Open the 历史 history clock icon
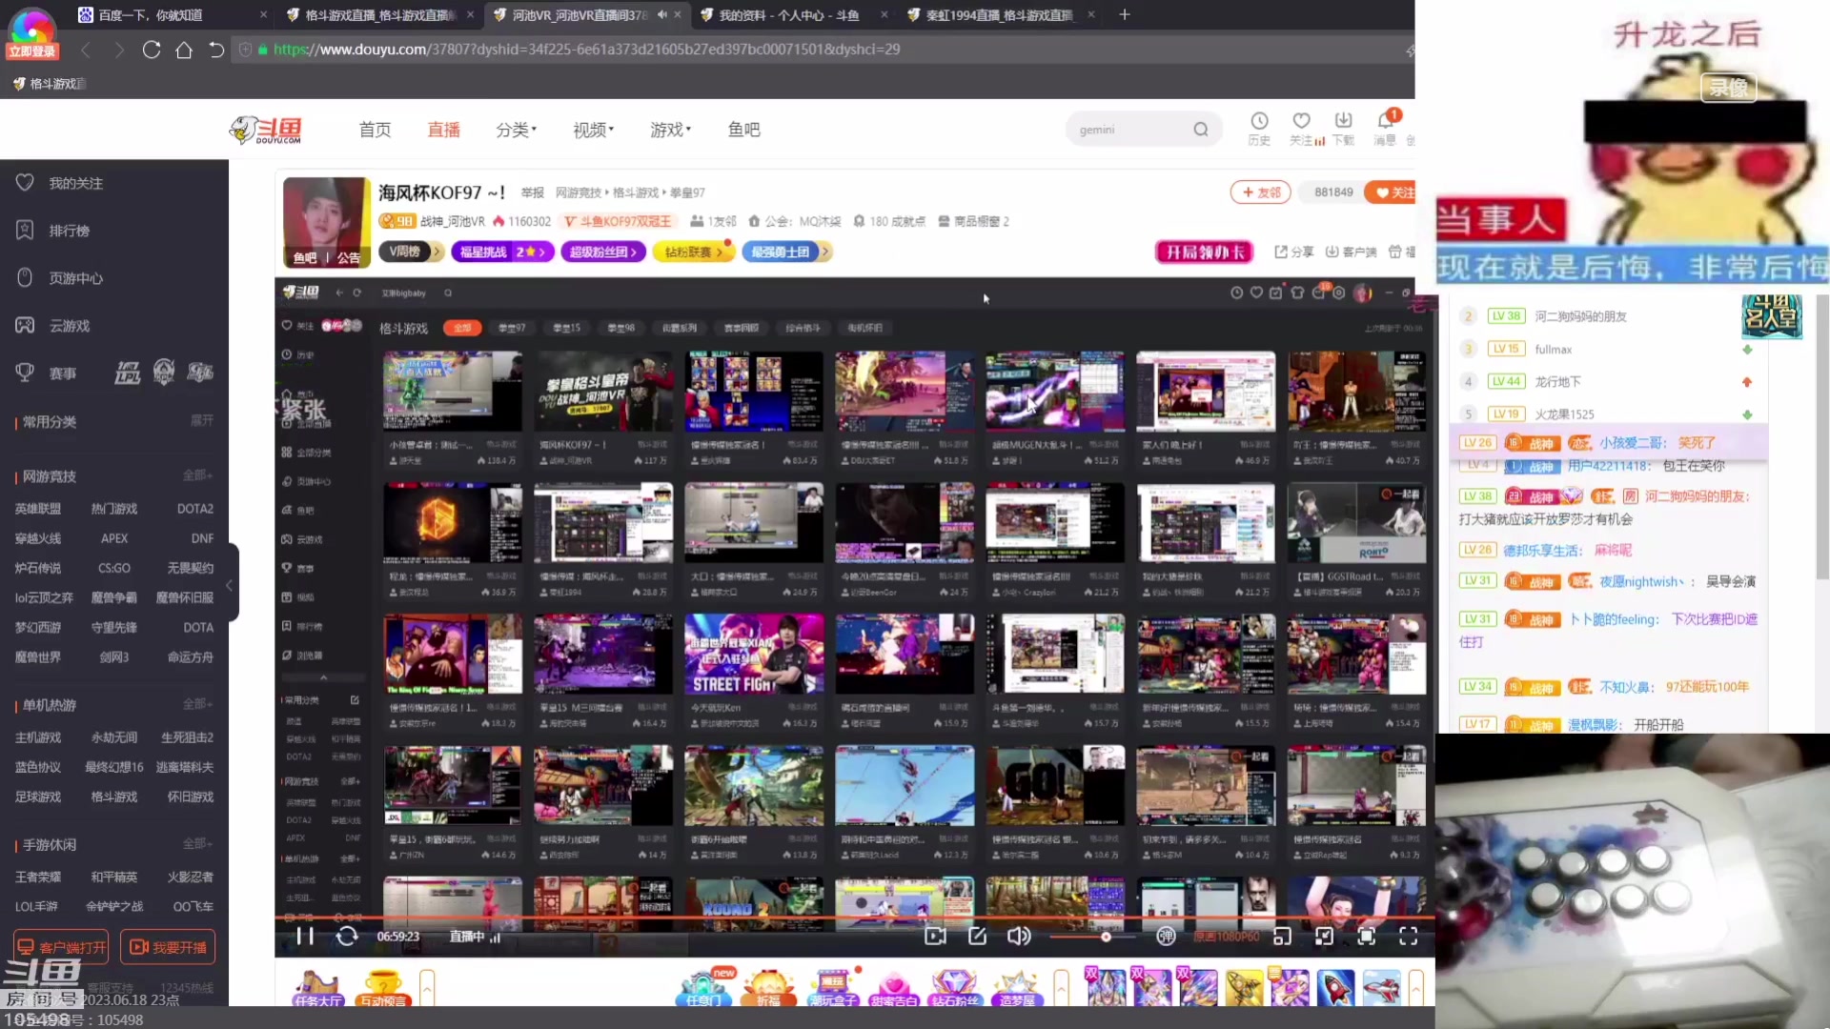Image resolution: width=1830 pixels, height=1029 pixels. (1259, 128)
